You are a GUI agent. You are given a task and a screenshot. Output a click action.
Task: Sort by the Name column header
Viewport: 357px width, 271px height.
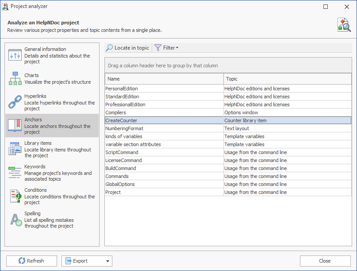[164, 79]
